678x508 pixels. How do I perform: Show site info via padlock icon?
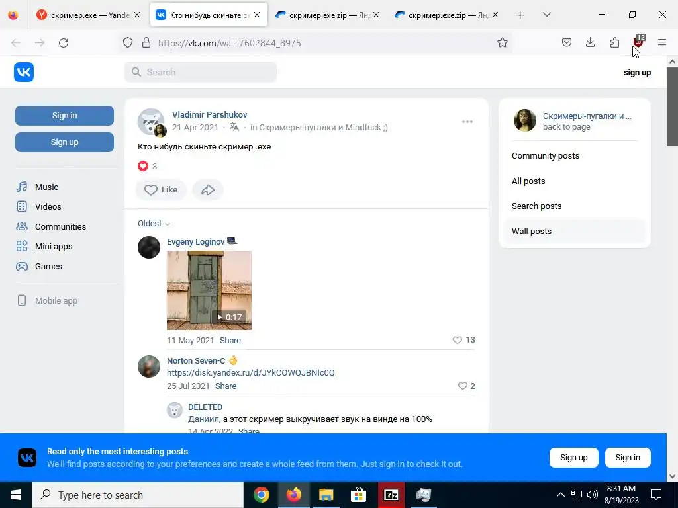[x=146, y=42]
